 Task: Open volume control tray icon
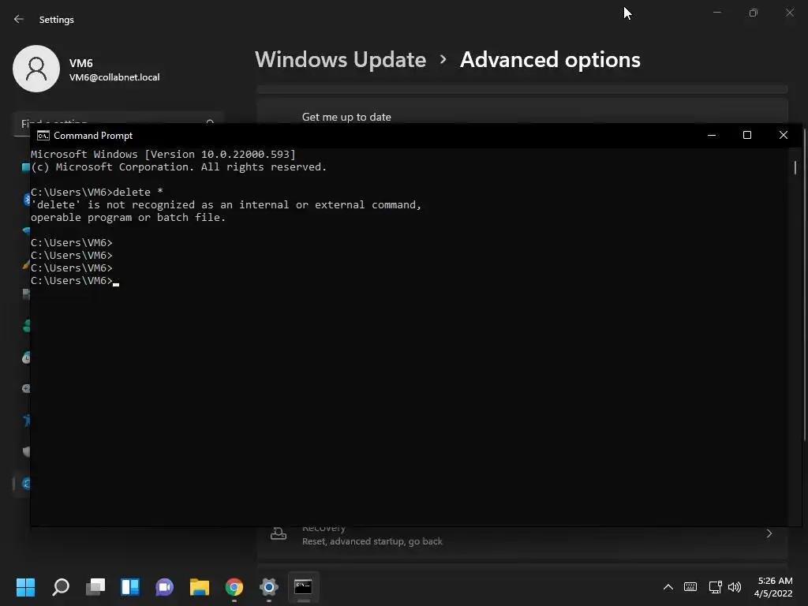click(x=735, y=587)
